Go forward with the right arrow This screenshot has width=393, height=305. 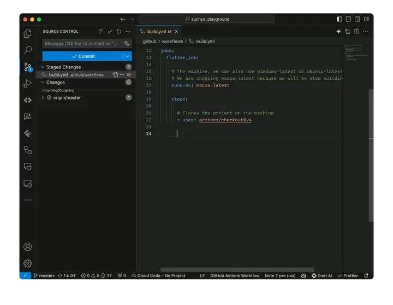(132, 19)
